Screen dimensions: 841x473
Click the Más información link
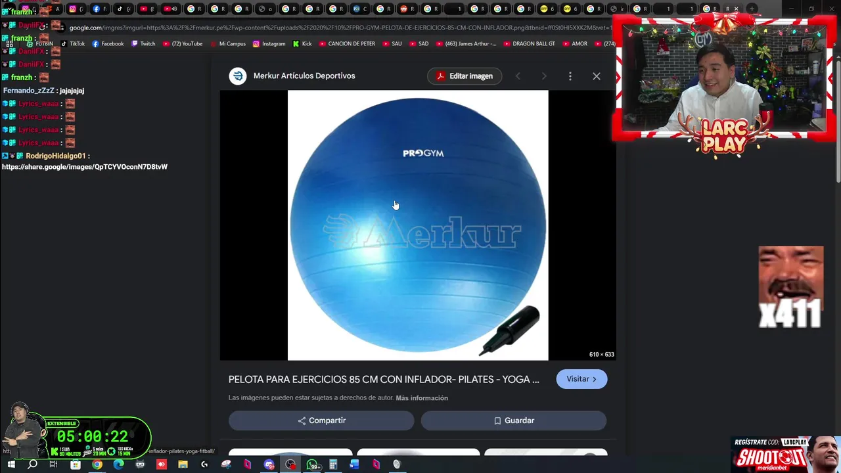[x=422, y=398]
